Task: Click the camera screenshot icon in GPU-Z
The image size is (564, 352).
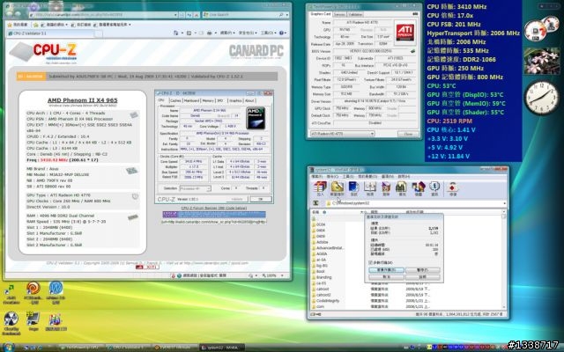Action: 415,14
